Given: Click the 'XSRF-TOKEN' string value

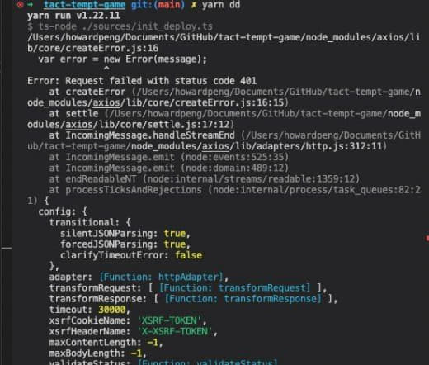Looking at the screenshot, I should (169, 320).
